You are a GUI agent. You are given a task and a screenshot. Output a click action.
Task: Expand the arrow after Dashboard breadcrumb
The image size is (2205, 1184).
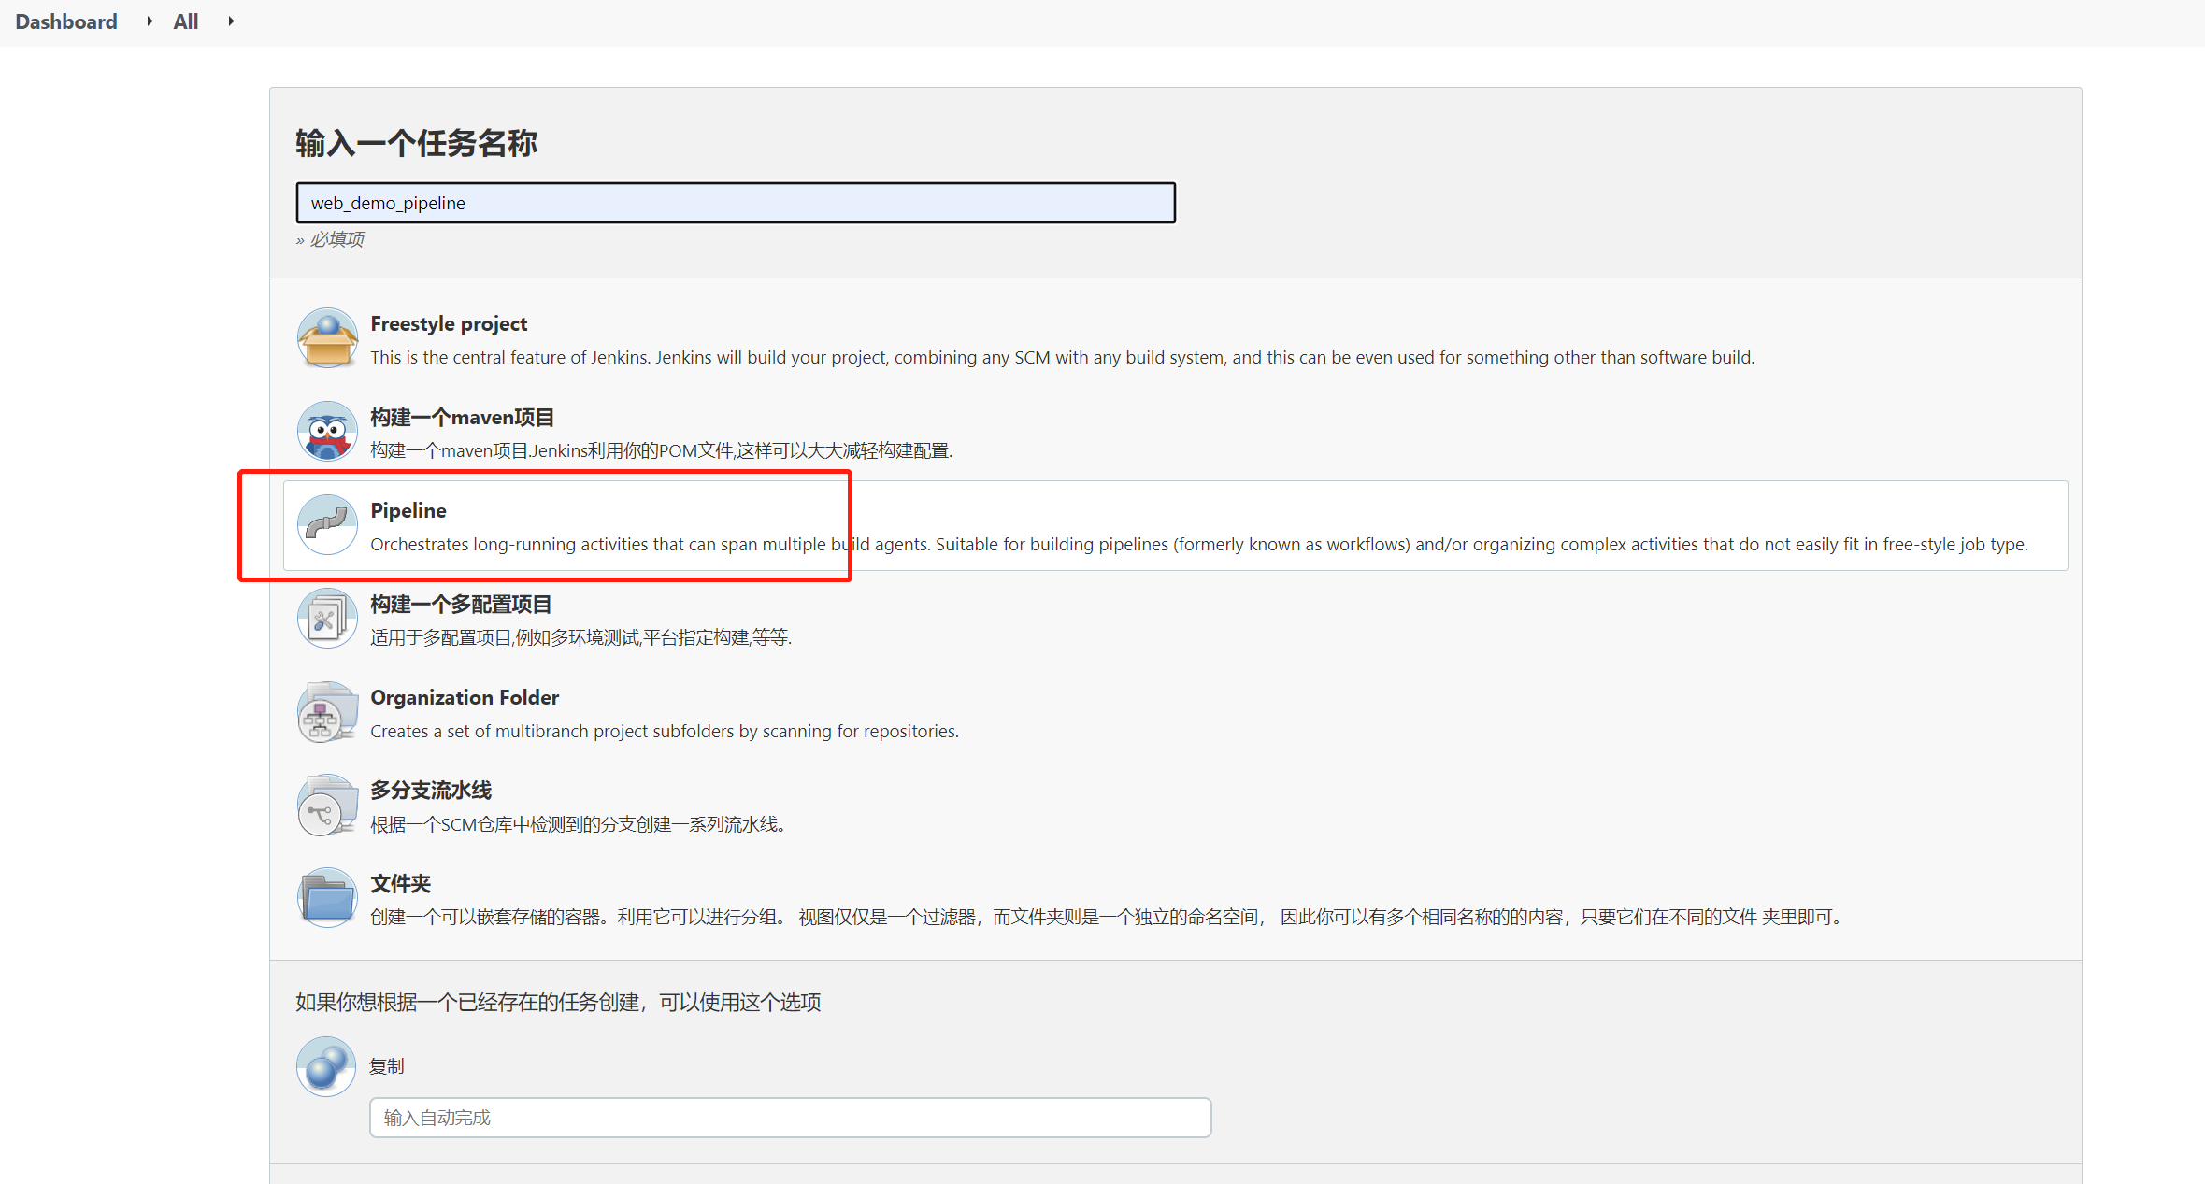150,21
